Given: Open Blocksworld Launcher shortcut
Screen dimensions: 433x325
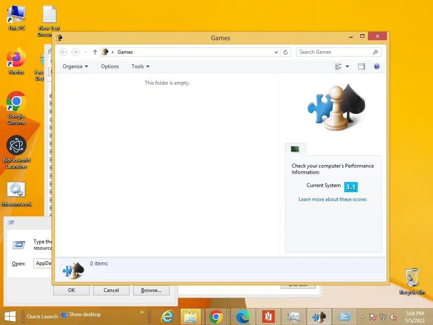Looking at the screenshot, I should pyautogui.click(x=16, y=152).
